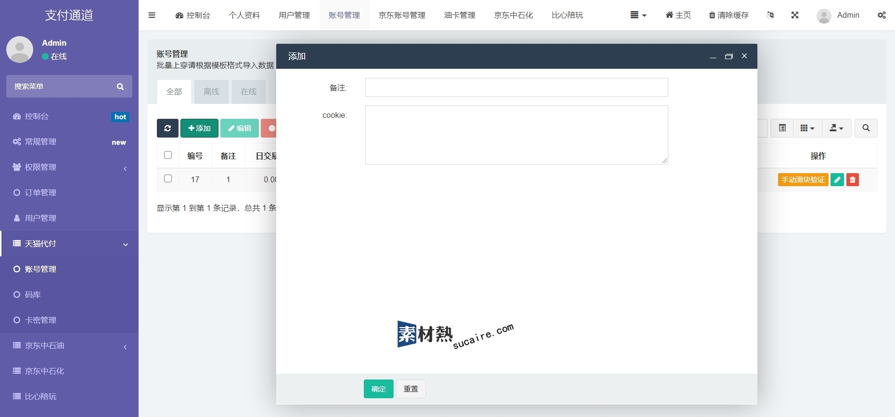Open 卡密管理 in the sidebar

(69, 320)
